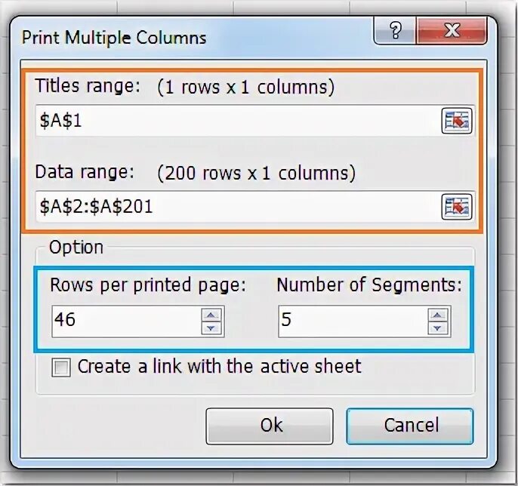The height and width of the screenshot is (486, 518).
Task: Decrease Rows per printed page value
Action: pos(212,328)
